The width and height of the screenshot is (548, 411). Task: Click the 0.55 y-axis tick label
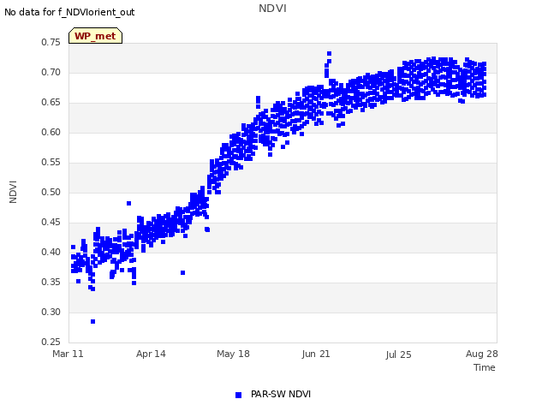(51, 162)
